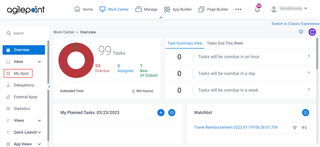Click the info icon near refresh
This screenshot has width=320, height=147.
[x=301, y=32]
